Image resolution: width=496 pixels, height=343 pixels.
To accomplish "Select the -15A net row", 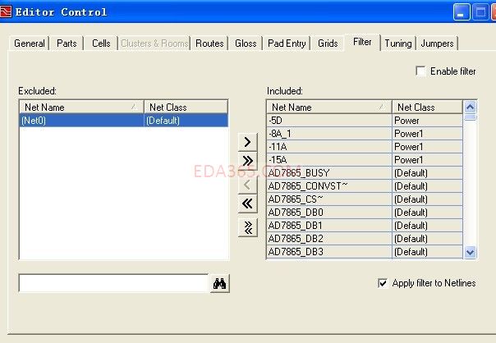I will [365, 160].
